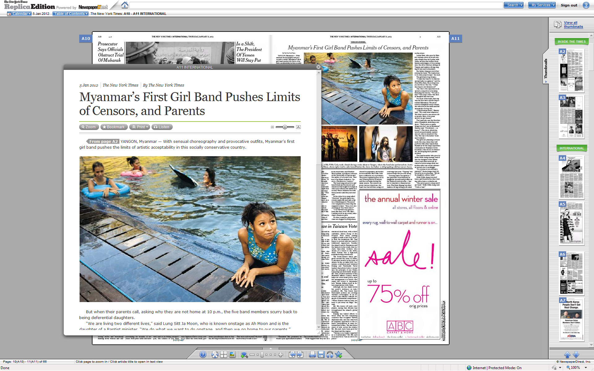Click View all thumbnails link

tap(573, 25)
